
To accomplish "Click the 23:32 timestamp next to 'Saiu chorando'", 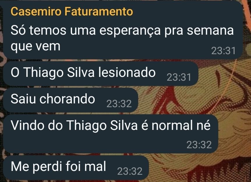I will pos(119,104).
